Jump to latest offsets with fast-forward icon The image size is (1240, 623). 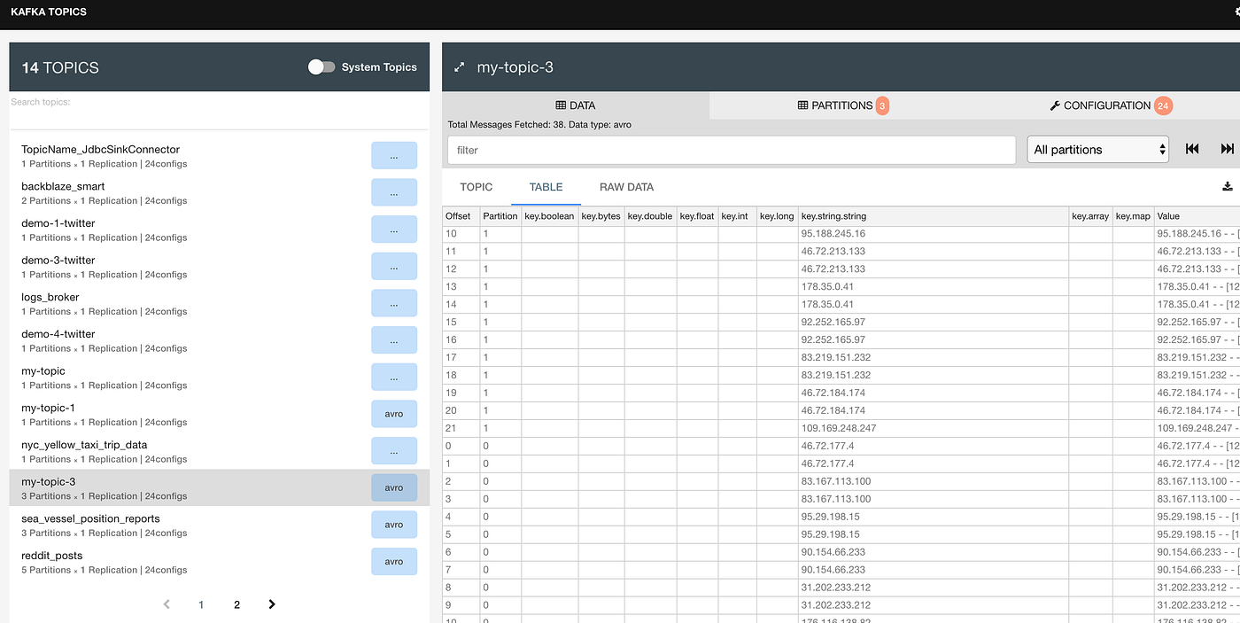click(x=1227, y=149)
